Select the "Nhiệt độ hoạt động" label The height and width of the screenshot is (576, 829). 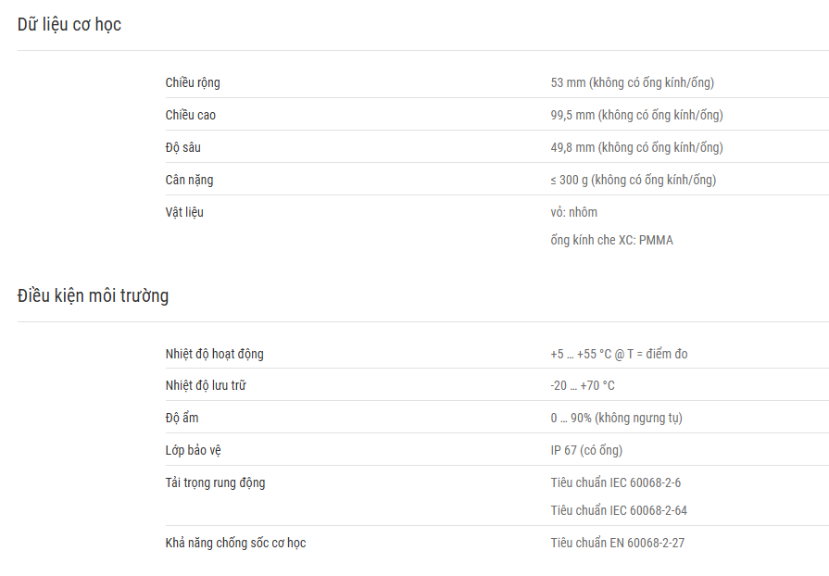pyautogui.click(x=215, y=354)
